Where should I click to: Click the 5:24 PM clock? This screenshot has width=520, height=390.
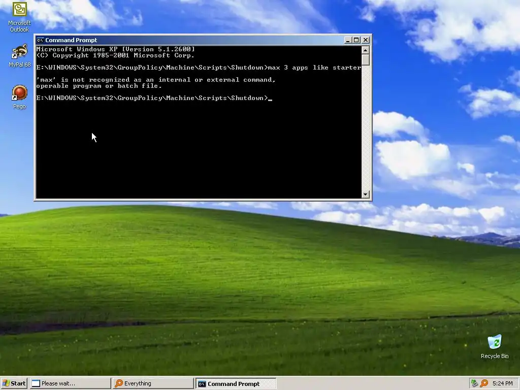coord(502,383)
